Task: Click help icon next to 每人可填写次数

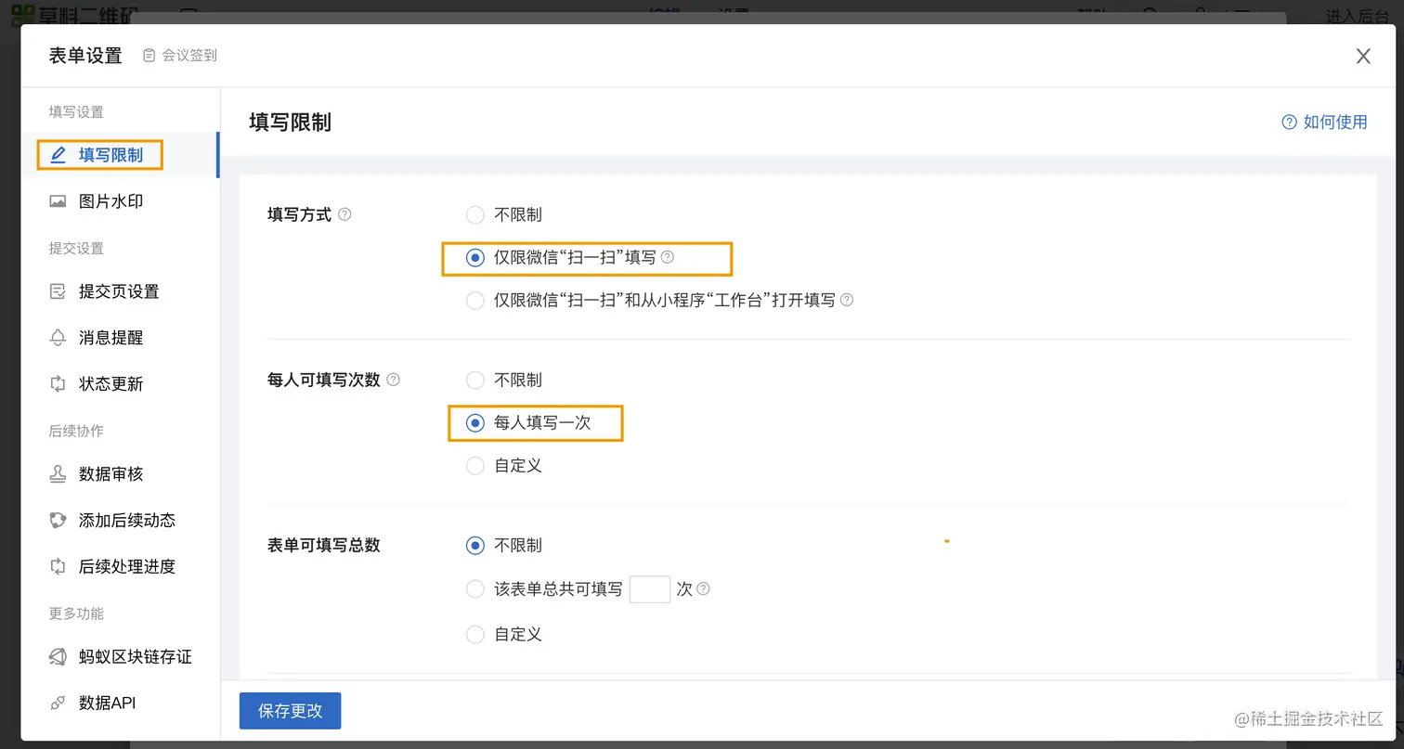Action: (393, 380)
